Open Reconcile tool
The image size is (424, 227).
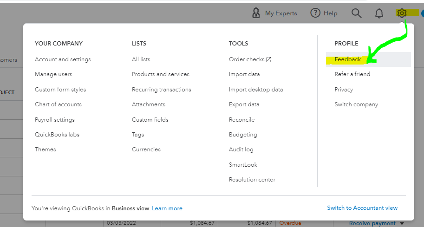(x=242, y=119)
